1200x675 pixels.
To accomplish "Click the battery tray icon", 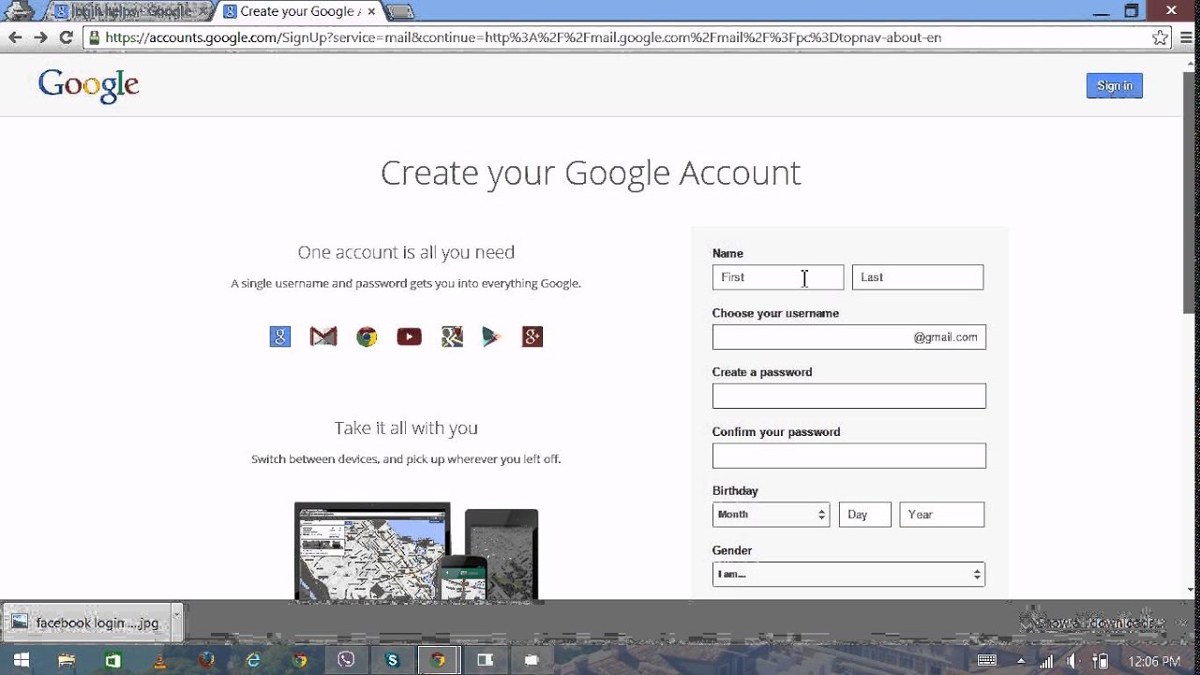I will (x=1102, y=661).
